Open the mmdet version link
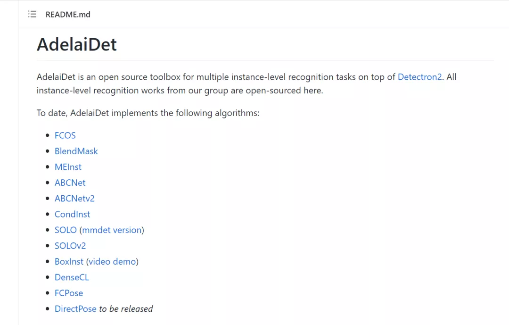This screenshot has width=509, height=325. pyautogui.click(x=112, y=230)
